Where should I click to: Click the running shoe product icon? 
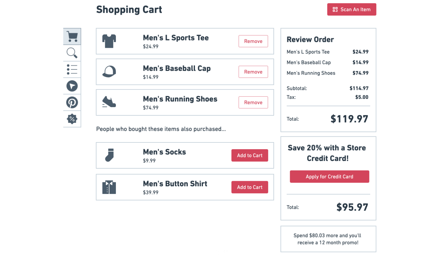click(x=109, y=102)
